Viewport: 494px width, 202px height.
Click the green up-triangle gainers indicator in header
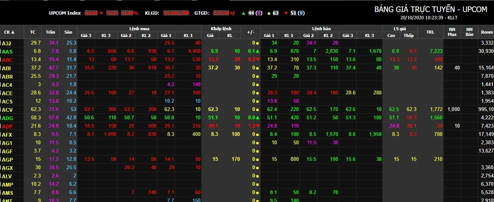(x=243, y=13)
